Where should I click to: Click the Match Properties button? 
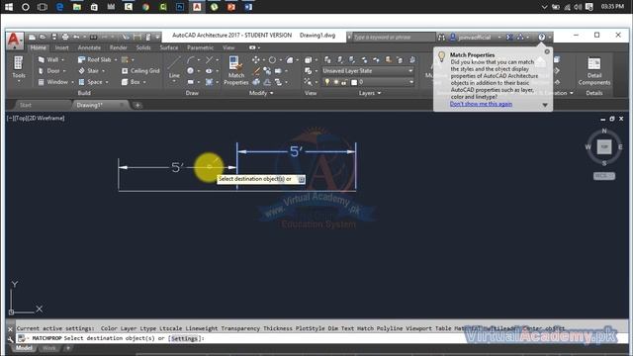236,70
